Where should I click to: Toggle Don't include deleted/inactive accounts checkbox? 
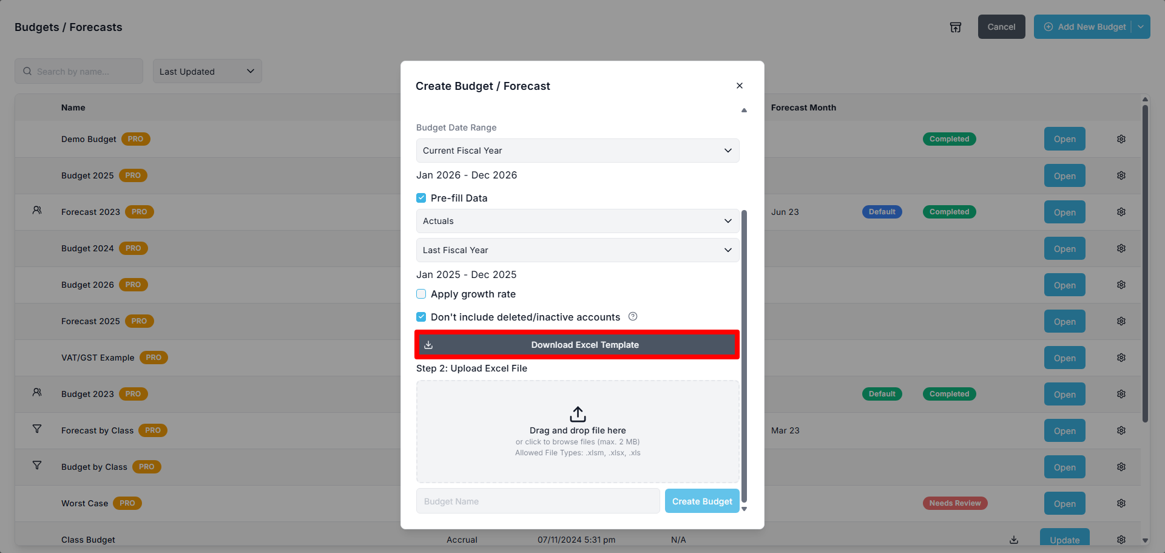[x=421, y=317]
